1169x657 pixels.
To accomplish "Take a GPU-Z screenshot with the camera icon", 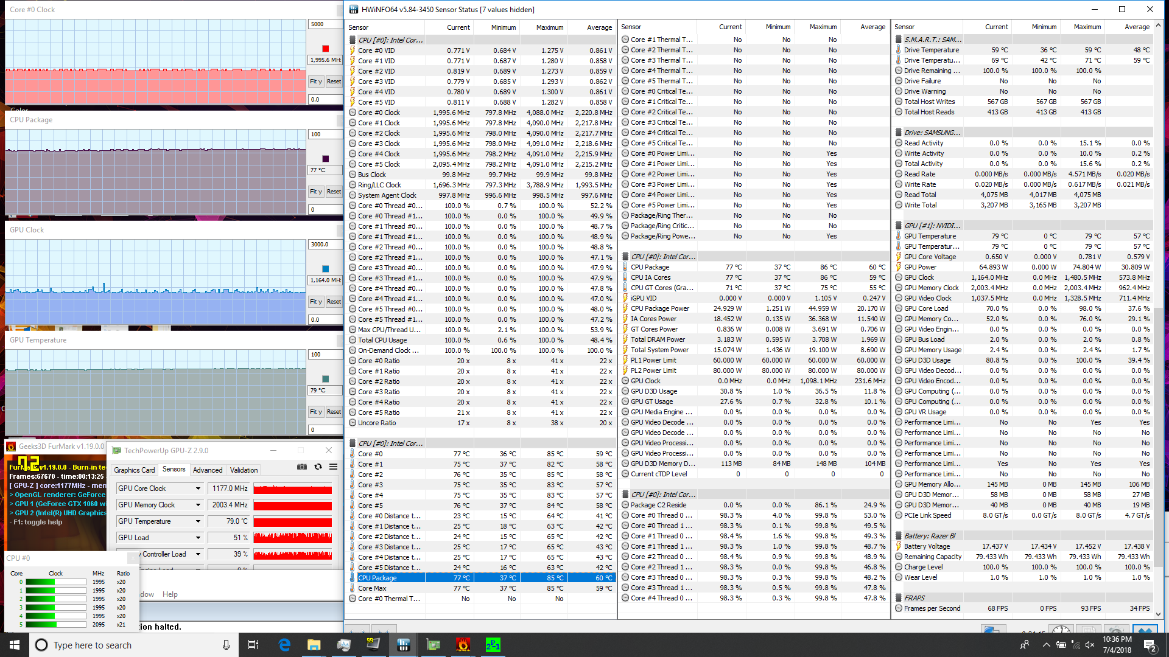I will coord(301,467).
